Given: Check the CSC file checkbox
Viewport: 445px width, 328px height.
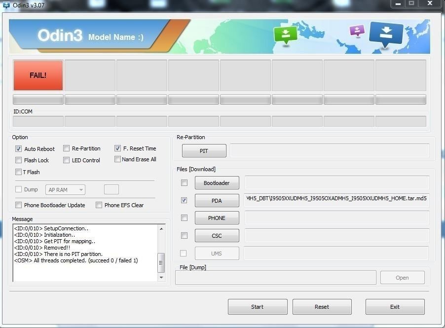Looking at the screenshot, I should 184,235.
